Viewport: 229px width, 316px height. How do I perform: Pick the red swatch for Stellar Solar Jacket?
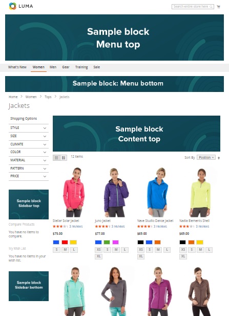point(65,242)
